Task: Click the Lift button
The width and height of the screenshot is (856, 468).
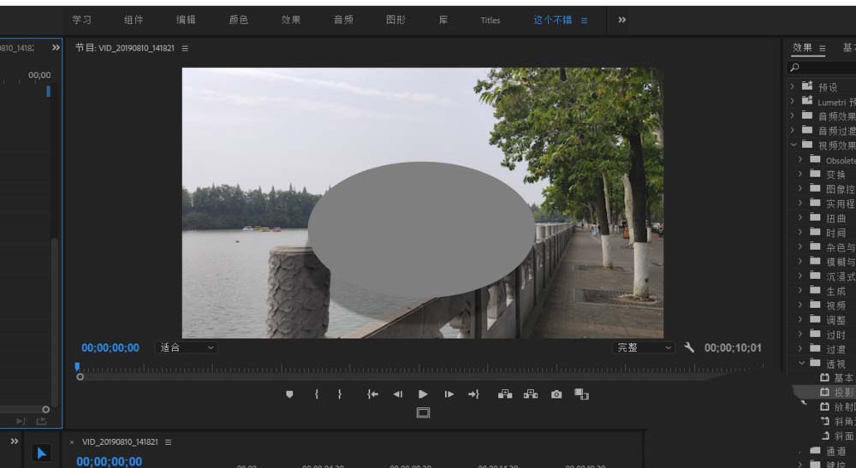Action: tap(505, 394)
